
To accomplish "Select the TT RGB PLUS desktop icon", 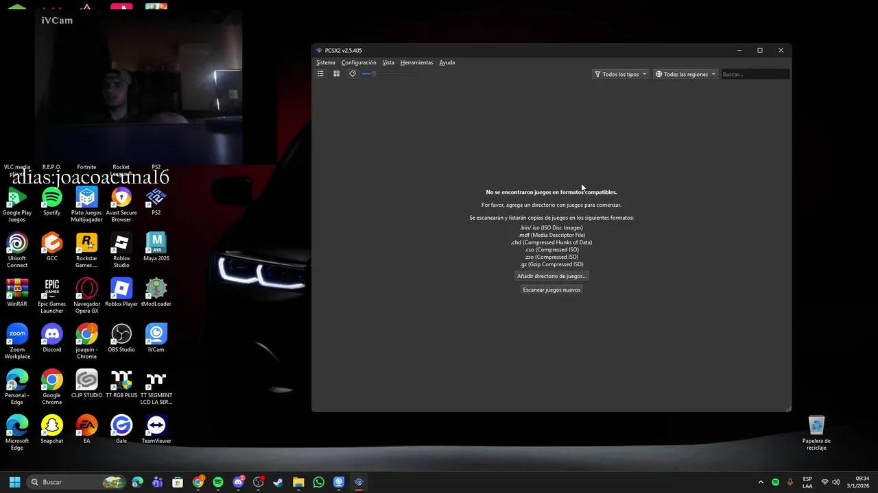I will pos(121,384).
